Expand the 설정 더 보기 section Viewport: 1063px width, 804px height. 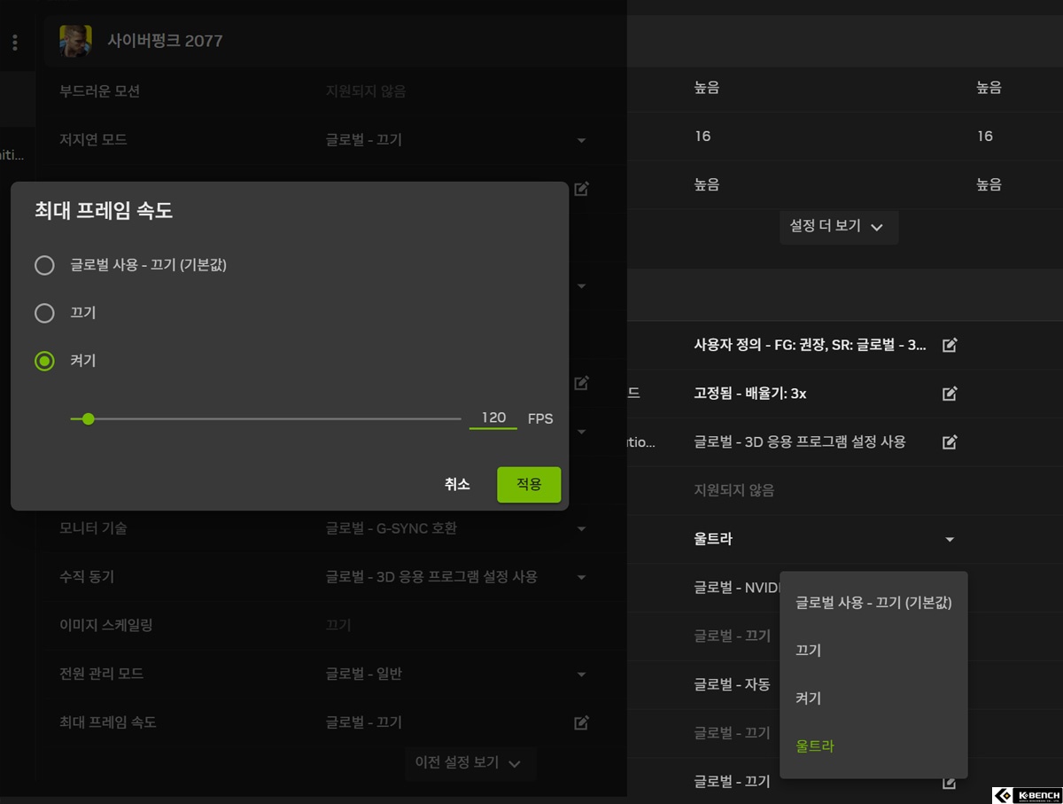point(837,226)
